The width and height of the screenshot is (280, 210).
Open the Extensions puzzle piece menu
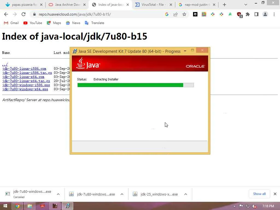point(248,14)
